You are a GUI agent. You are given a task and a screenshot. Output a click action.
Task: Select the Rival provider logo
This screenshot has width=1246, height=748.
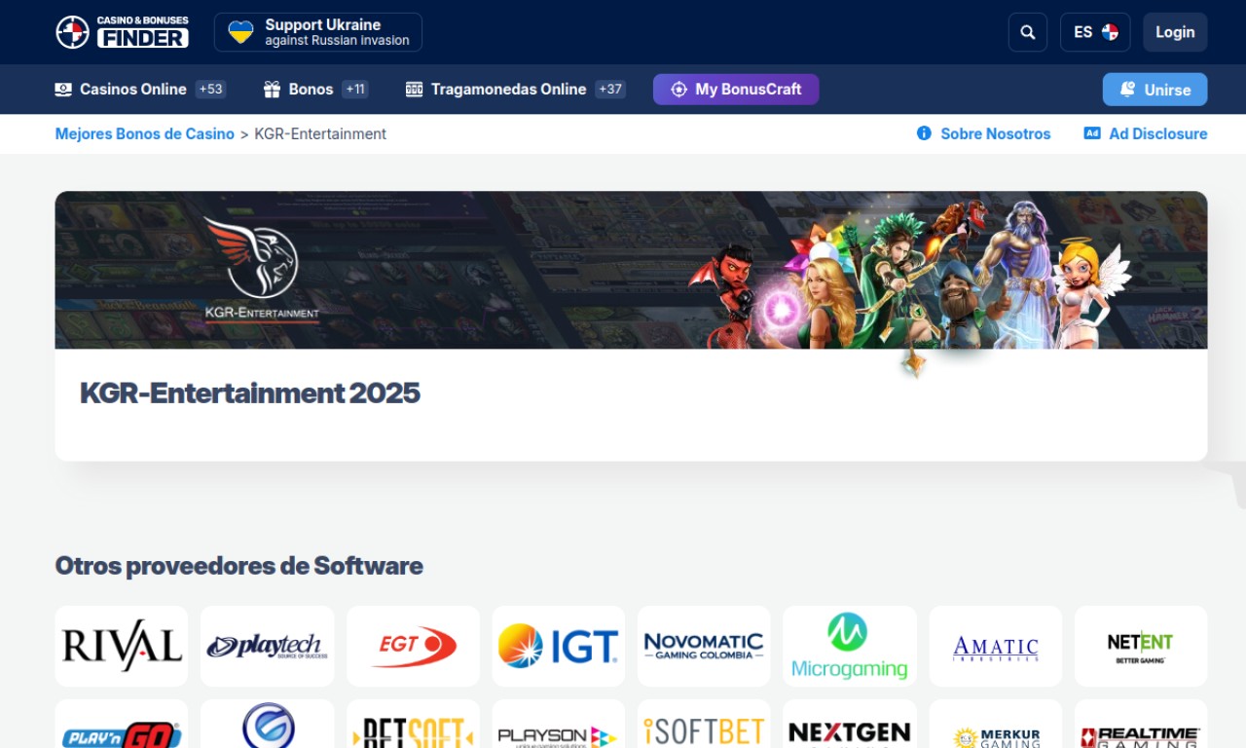[x=122, y=647]
